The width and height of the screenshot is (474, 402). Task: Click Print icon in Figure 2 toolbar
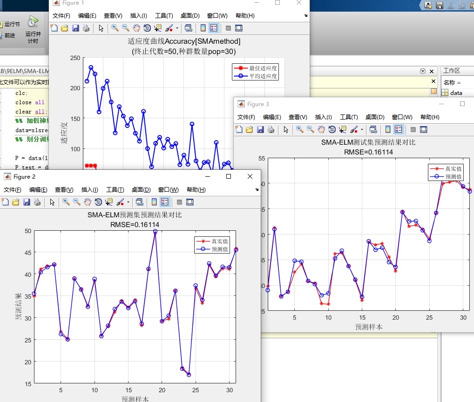pyautogui.click(x=37, y=202)
